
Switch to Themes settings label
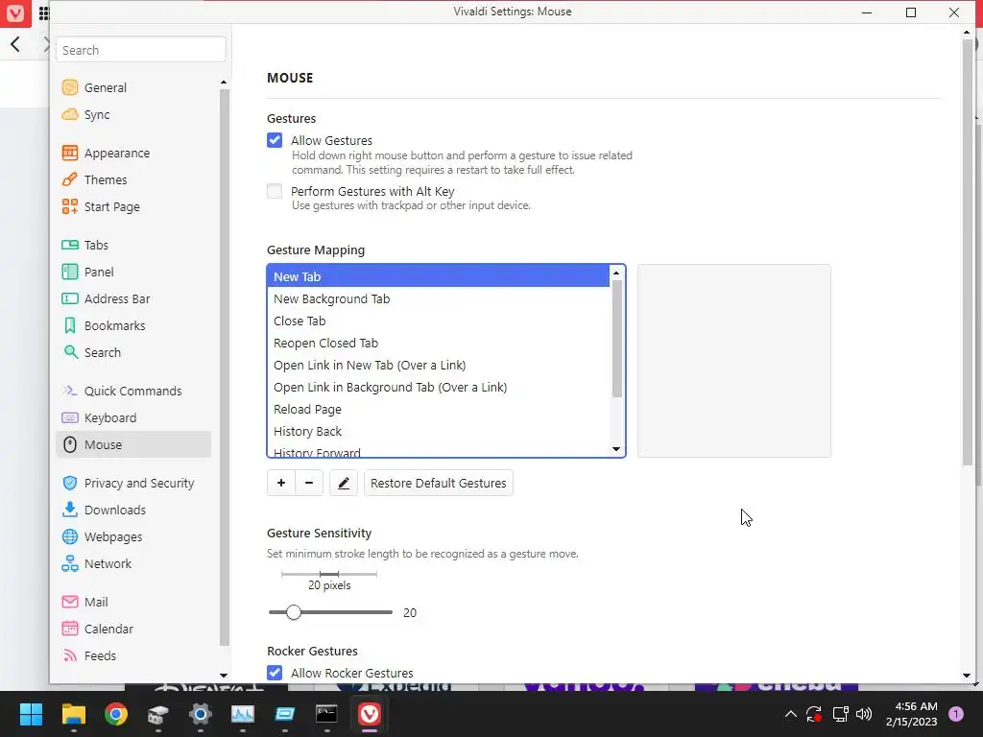click(106, 179)
